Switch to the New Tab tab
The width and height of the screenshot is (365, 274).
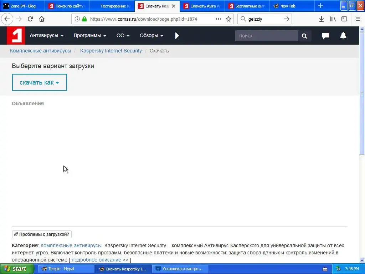(x=292, y=6)
